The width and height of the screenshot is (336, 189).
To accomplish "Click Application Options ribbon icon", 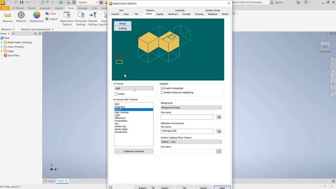I will pyautogui.click(x=67, y=15).
